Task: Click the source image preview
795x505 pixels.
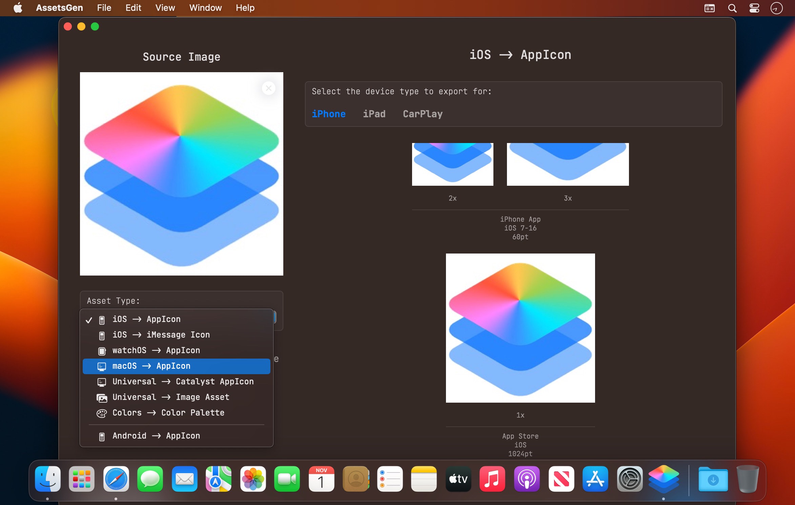Action: coord(181,174)
